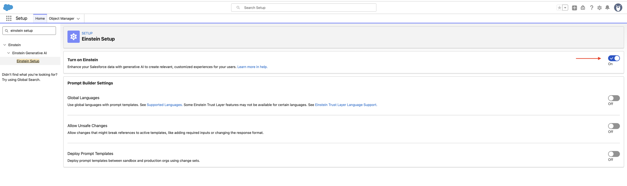Click the Salesforce cloud logo

pyautogui.click(x=8, y=8)
